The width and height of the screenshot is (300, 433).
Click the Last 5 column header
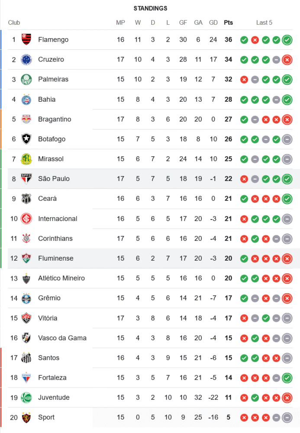264,23
